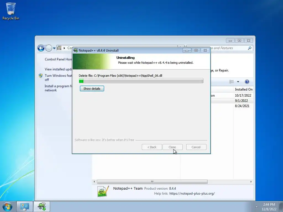This screenshot has width=283, height=212.
Task: Click the scroll left arrow of program list
Action: click(x=94, y=182)
